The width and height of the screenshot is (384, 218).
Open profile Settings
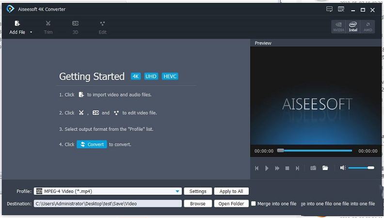pos(198,191)
